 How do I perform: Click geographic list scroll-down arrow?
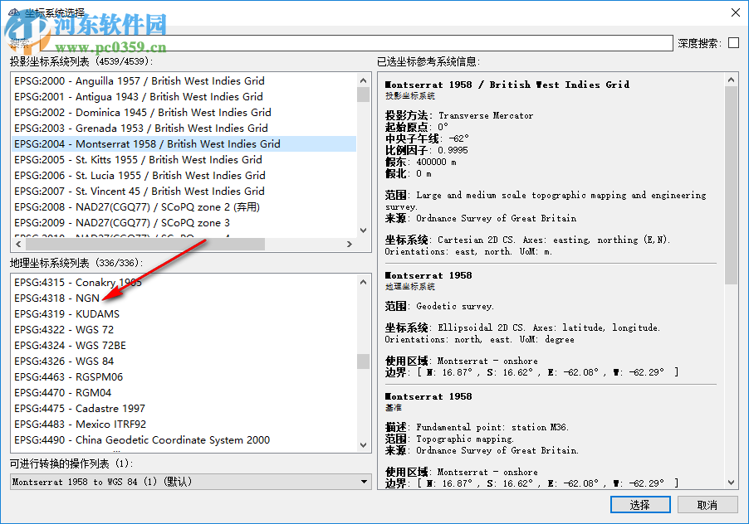[363, 445]
